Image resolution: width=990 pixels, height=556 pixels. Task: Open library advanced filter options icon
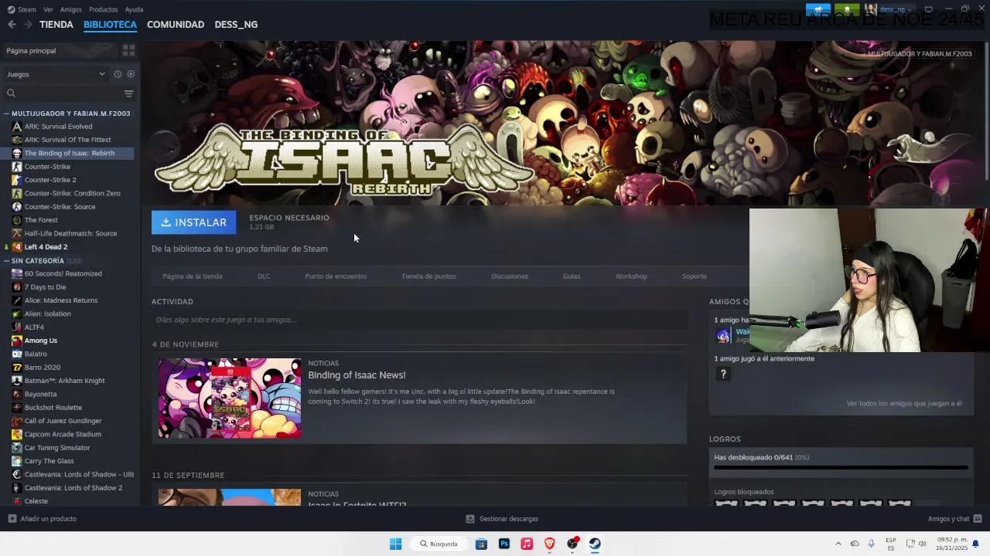coord(128,93)
